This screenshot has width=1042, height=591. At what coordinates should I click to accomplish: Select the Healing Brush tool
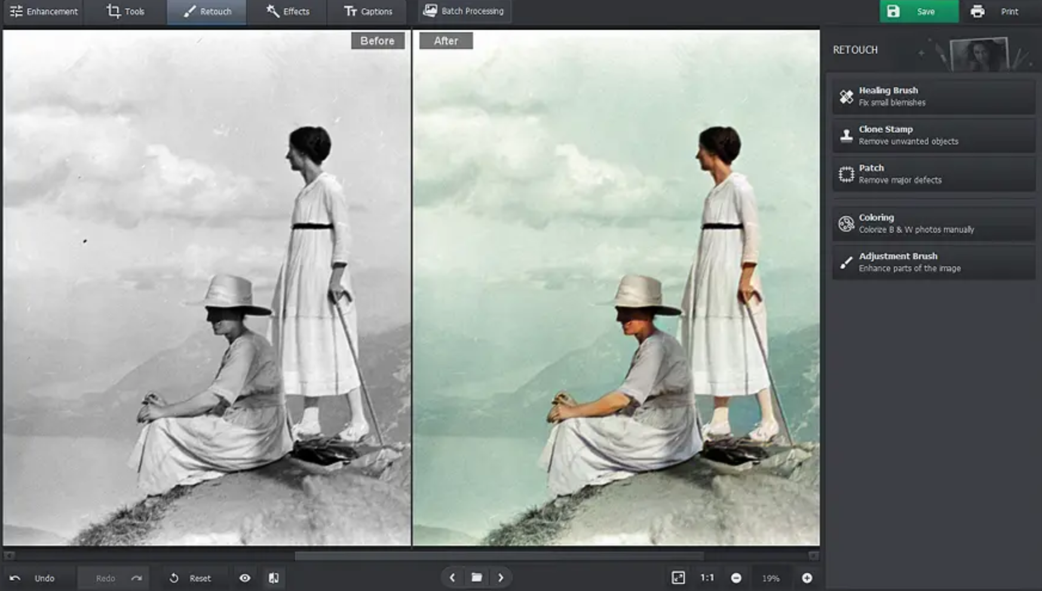(932, 96)
